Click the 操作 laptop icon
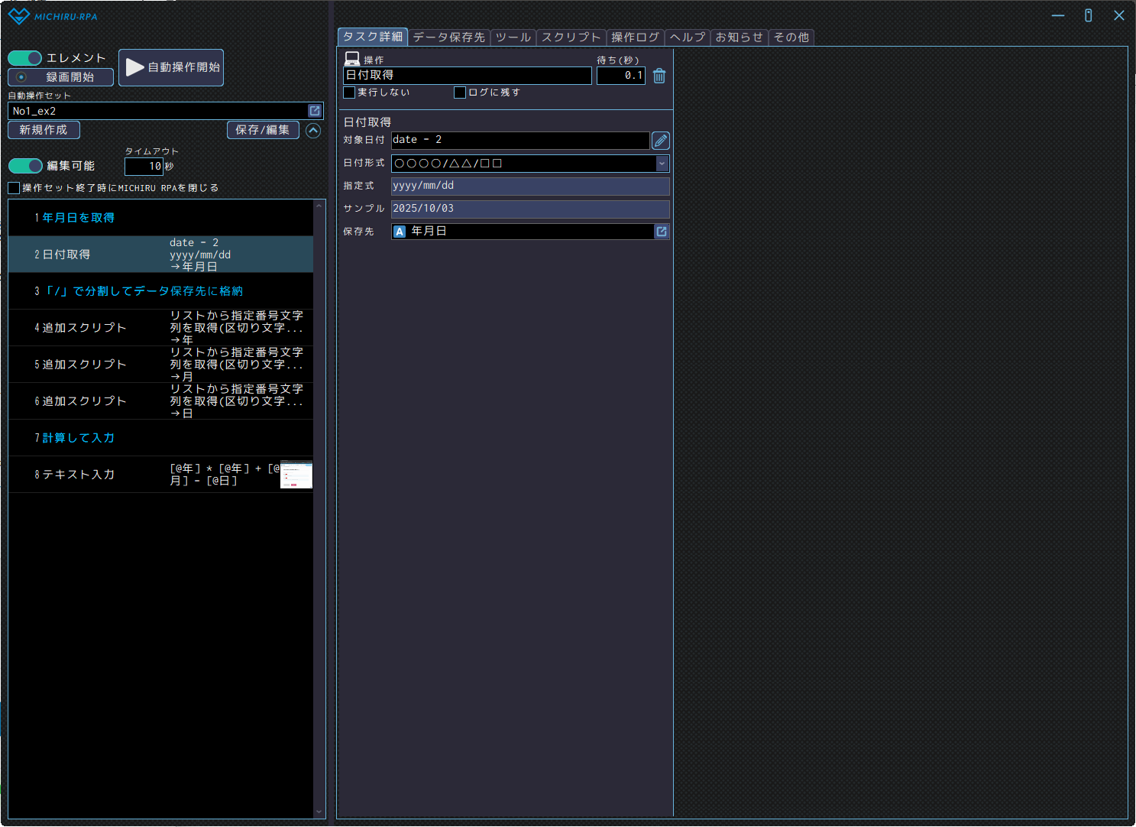The image size is (1136, 827). click(x=352, y=59)
